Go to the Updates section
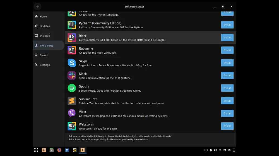Image resolution: width=279 pixels, height=156 pixels. pyautogui.click(x=48, y=26)
